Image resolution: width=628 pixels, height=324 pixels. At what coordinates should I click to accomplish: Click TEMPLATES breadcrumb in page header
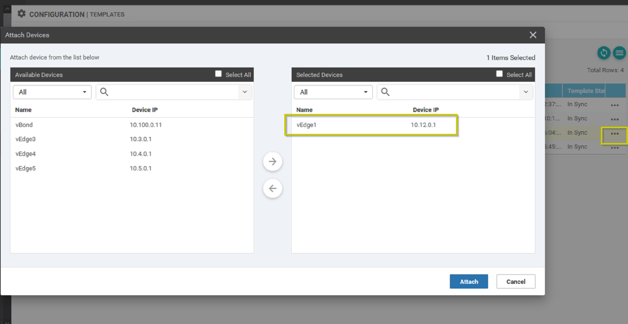[107, 14]
